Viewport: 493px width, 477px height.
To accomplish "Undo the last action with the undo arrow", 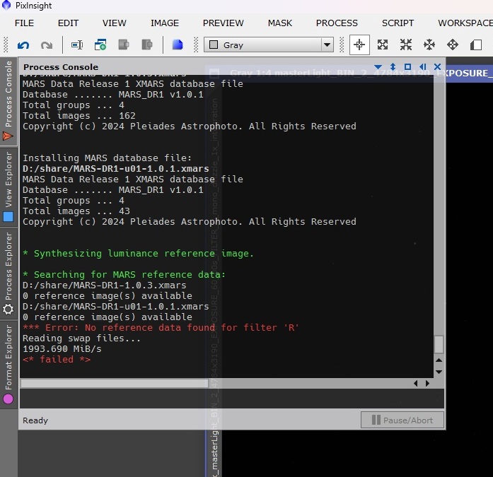I will point(23,45).
